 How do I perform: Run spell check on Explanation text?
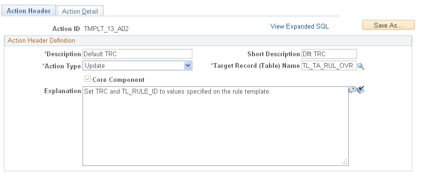click(360, 90)
